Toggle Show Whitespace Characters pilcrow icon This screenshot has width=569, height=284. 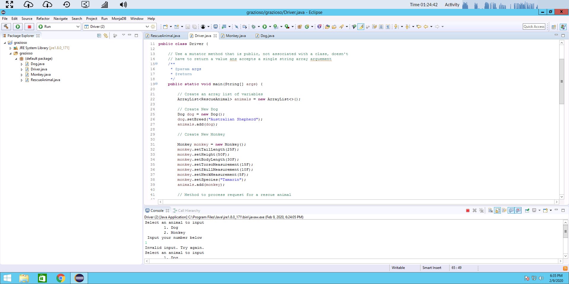[x=388, y=27]
